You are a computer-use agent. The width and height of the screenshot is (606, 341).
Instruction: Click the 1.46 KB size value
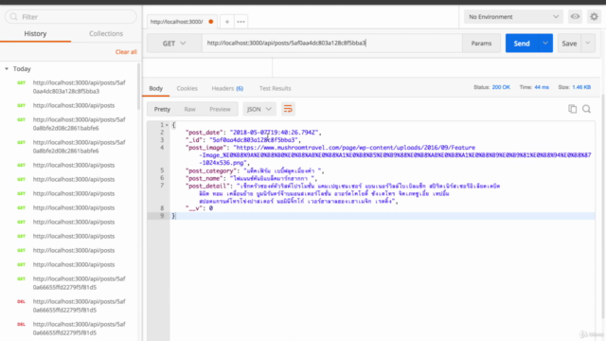click(581, 87)
